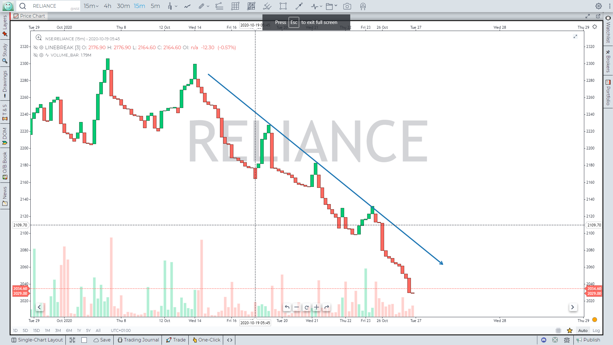This screenshot has width=613, height=345.
Task: Click the help lifebuoy icon
Action: (x=555, y=340)
